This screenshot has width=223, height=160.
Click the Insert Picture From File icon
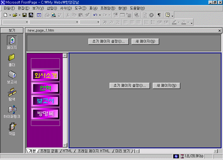[x=129, y=15]
